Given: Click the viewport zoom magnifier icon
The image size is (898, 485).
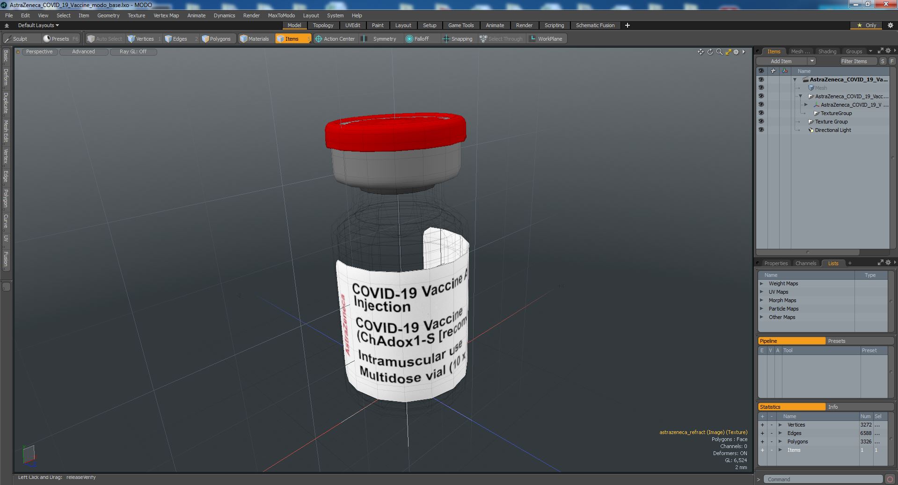Looking at the screenshot, I should click(719, 52).
